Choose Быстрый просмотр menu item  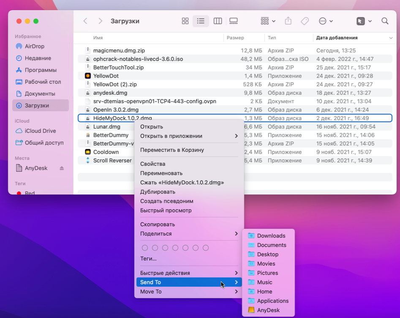(189, 211)
